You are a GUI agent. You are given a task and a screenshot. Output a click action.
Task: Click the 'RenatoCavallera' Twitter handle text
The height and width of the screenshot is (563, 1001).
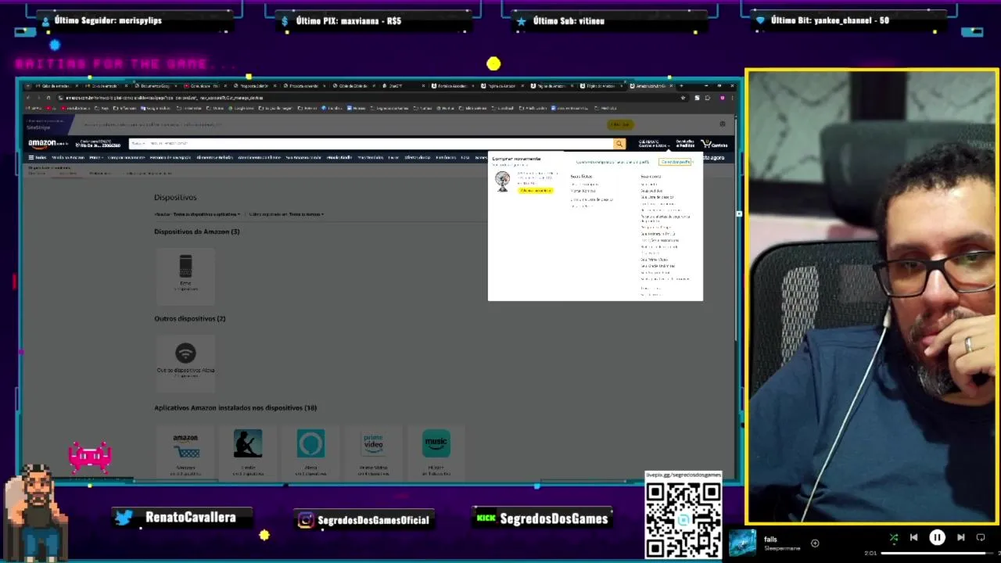click(x=191, y=518)
